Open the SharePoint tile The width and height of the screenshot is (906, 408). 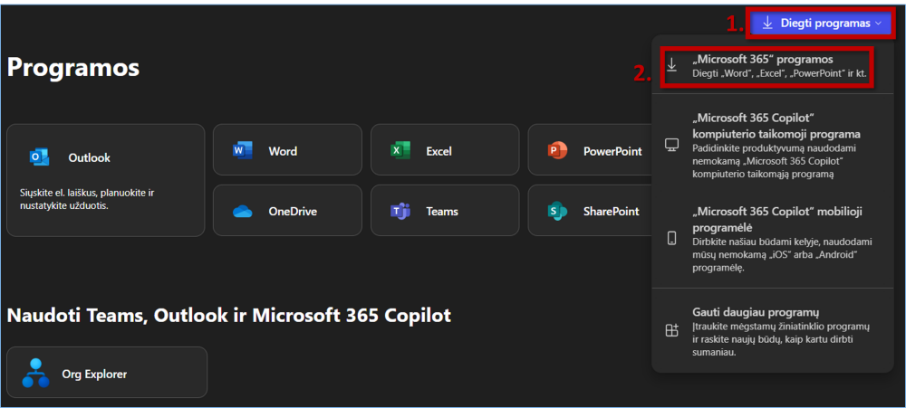pyautogui.click(x=590, y=210)
